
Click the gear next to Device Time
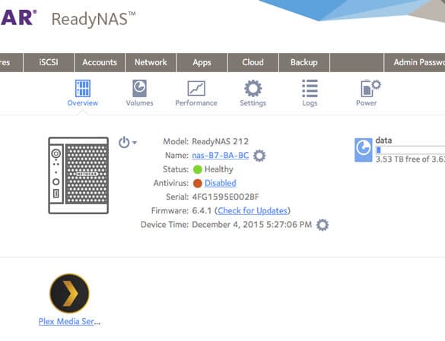point(323,225)
